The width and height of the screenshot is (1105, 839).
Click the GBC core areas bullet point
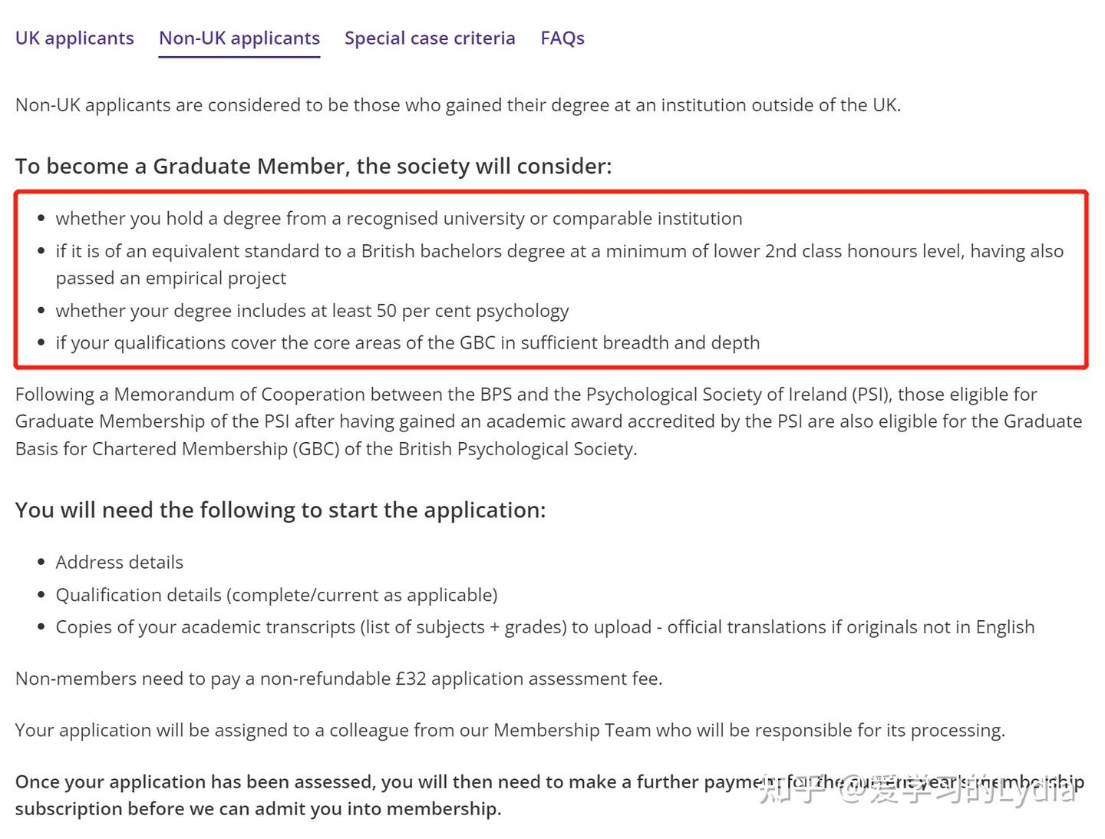click(407, 343)
